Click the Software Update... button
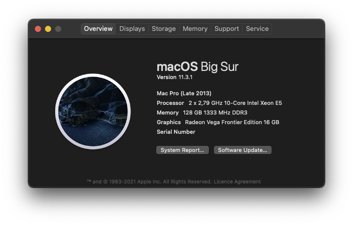Screen dimensions: 353x225 (x=243, y=150)
